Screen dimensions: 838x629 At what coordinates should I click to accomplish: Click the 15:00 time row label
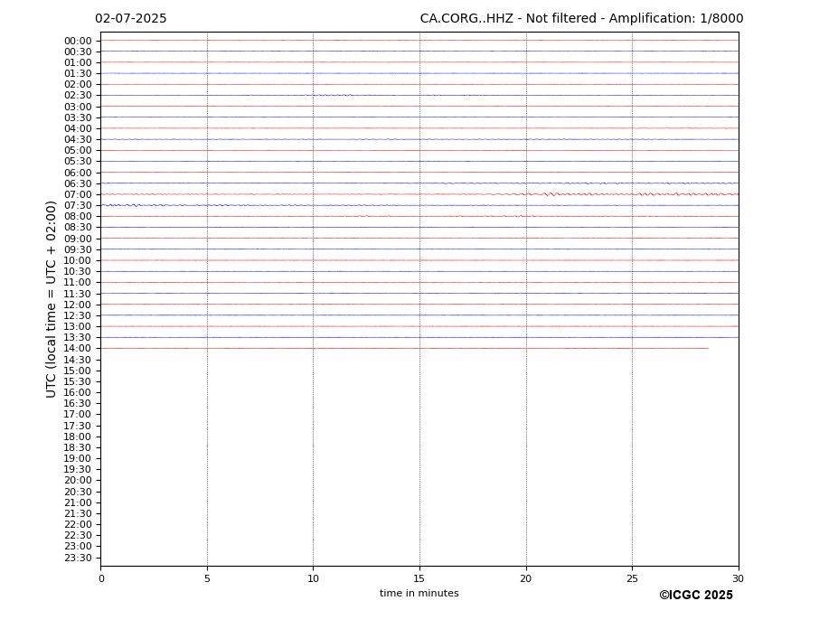pos(78,371)
